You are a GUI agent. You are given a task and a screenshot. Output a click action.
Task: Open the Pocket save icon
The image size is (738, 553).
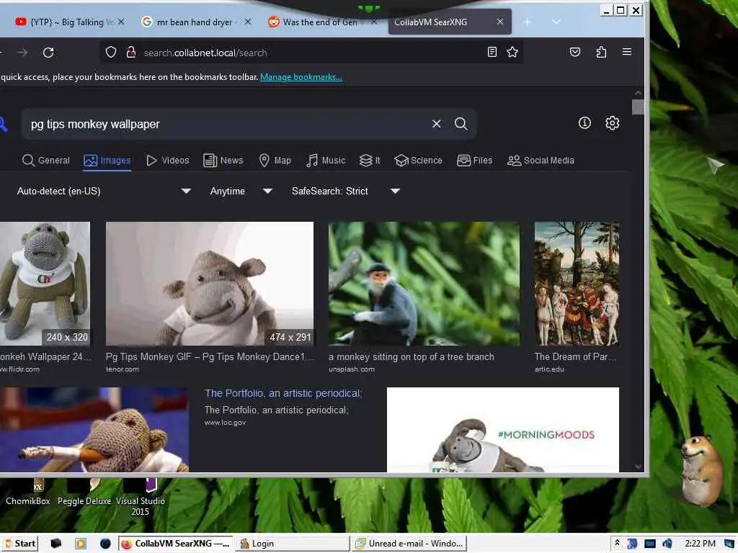coord(574,52)
